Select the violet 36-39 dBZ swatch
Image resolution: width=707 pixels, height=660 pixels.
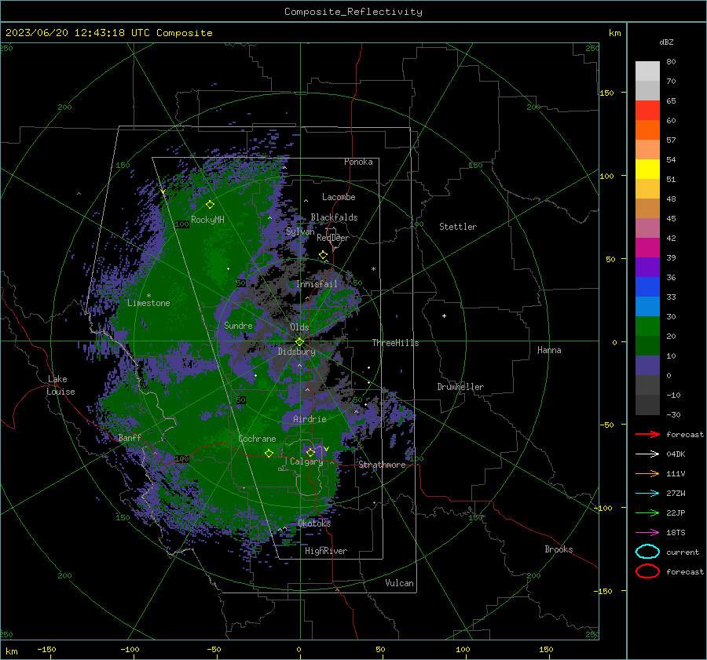click(x=647, y=267)
